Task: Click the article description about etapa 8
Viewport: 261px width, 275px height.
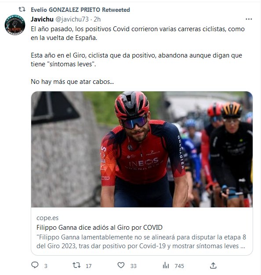Action: coord(141,242)
